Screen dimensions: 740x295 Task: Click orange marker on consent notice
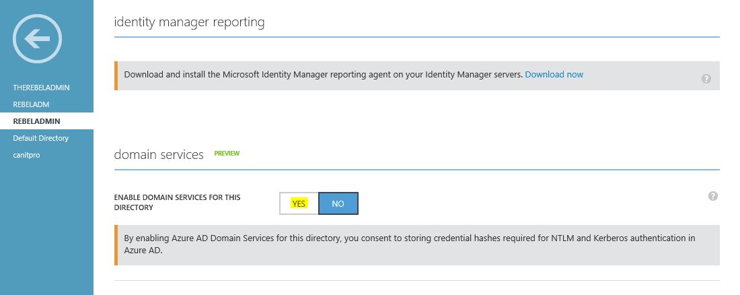point(116,245)
